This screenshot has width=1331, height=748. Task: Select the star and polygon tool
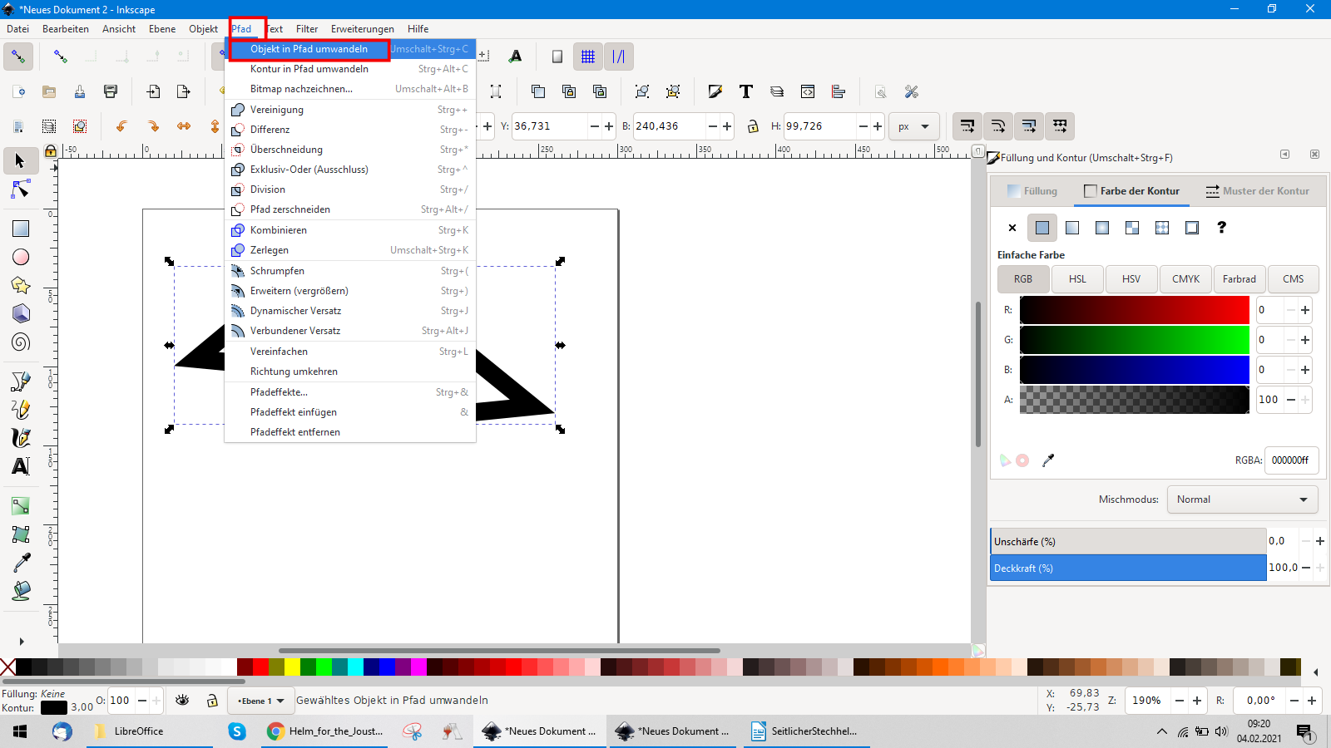point(21,286)
